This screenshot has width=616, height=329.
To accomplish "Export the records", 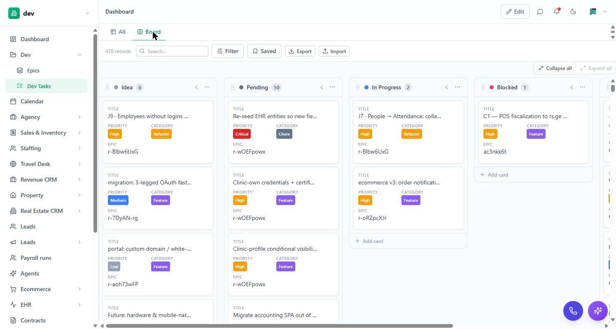I will pos(300,51).
